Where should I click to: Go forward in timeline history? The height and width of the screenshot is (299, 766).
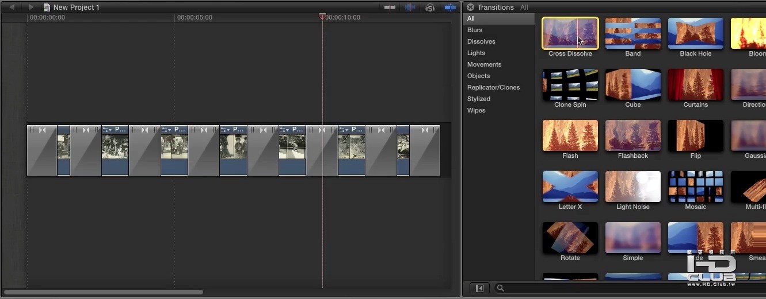31,7
